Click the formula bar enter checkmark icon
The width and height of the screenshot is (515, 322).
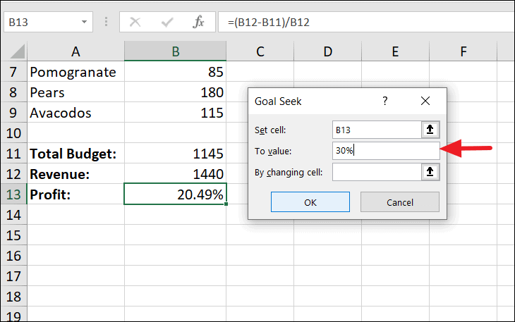pyautogui.click(x=167, y=23)
